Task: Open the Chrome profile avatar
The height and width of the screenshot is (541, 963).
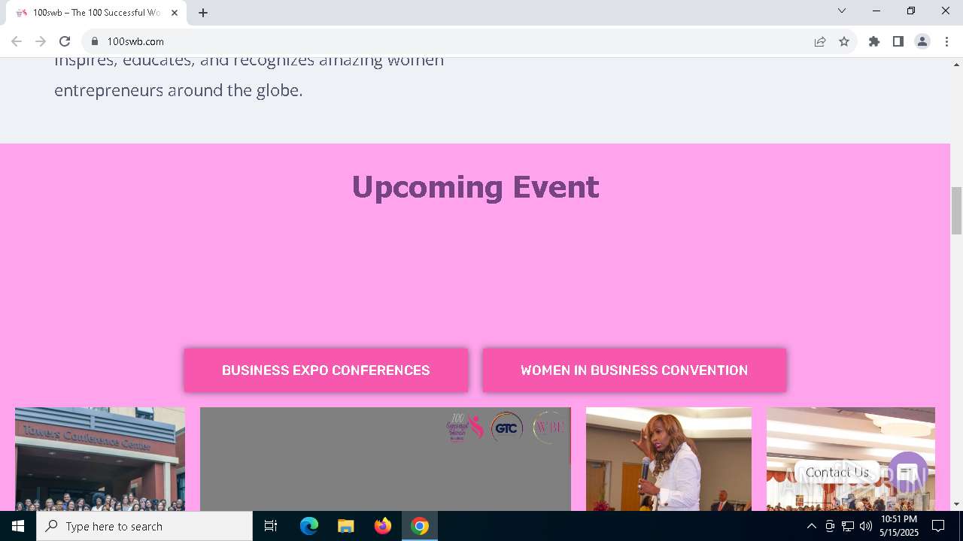Action: point(922,41)
